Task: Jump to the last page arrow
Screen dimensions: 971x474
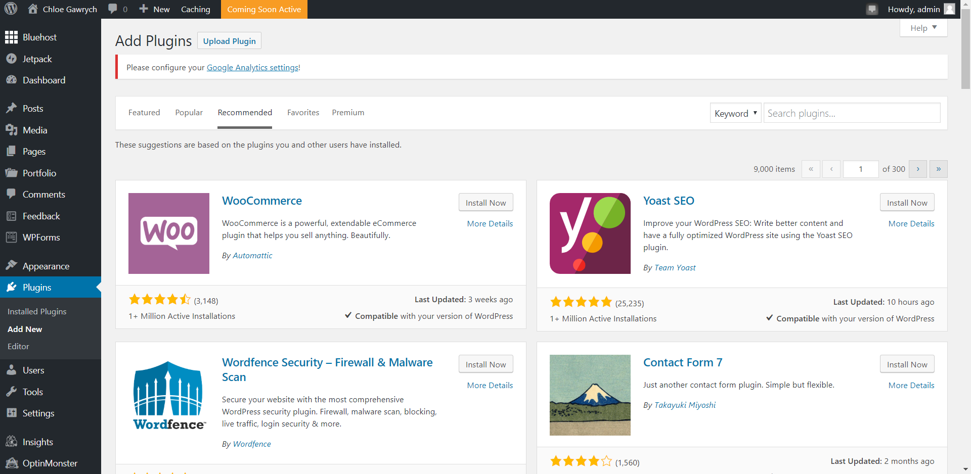Action: tap(939, 169)
